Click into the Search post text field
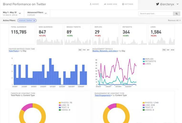The height and width of the screenshot is (123, 182). 156,14
